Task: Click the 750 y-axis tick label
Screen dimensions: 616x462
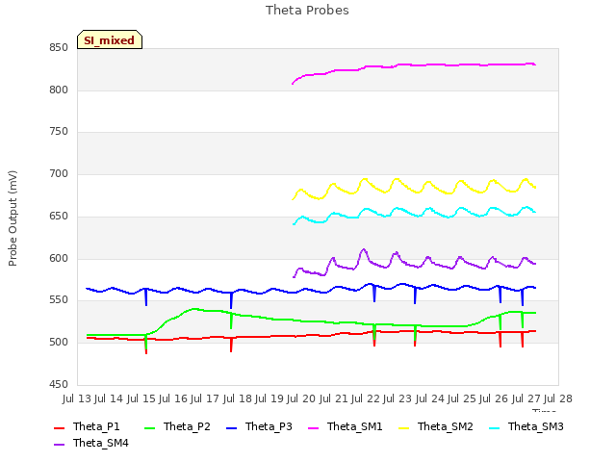Action: tap(59, 132)
